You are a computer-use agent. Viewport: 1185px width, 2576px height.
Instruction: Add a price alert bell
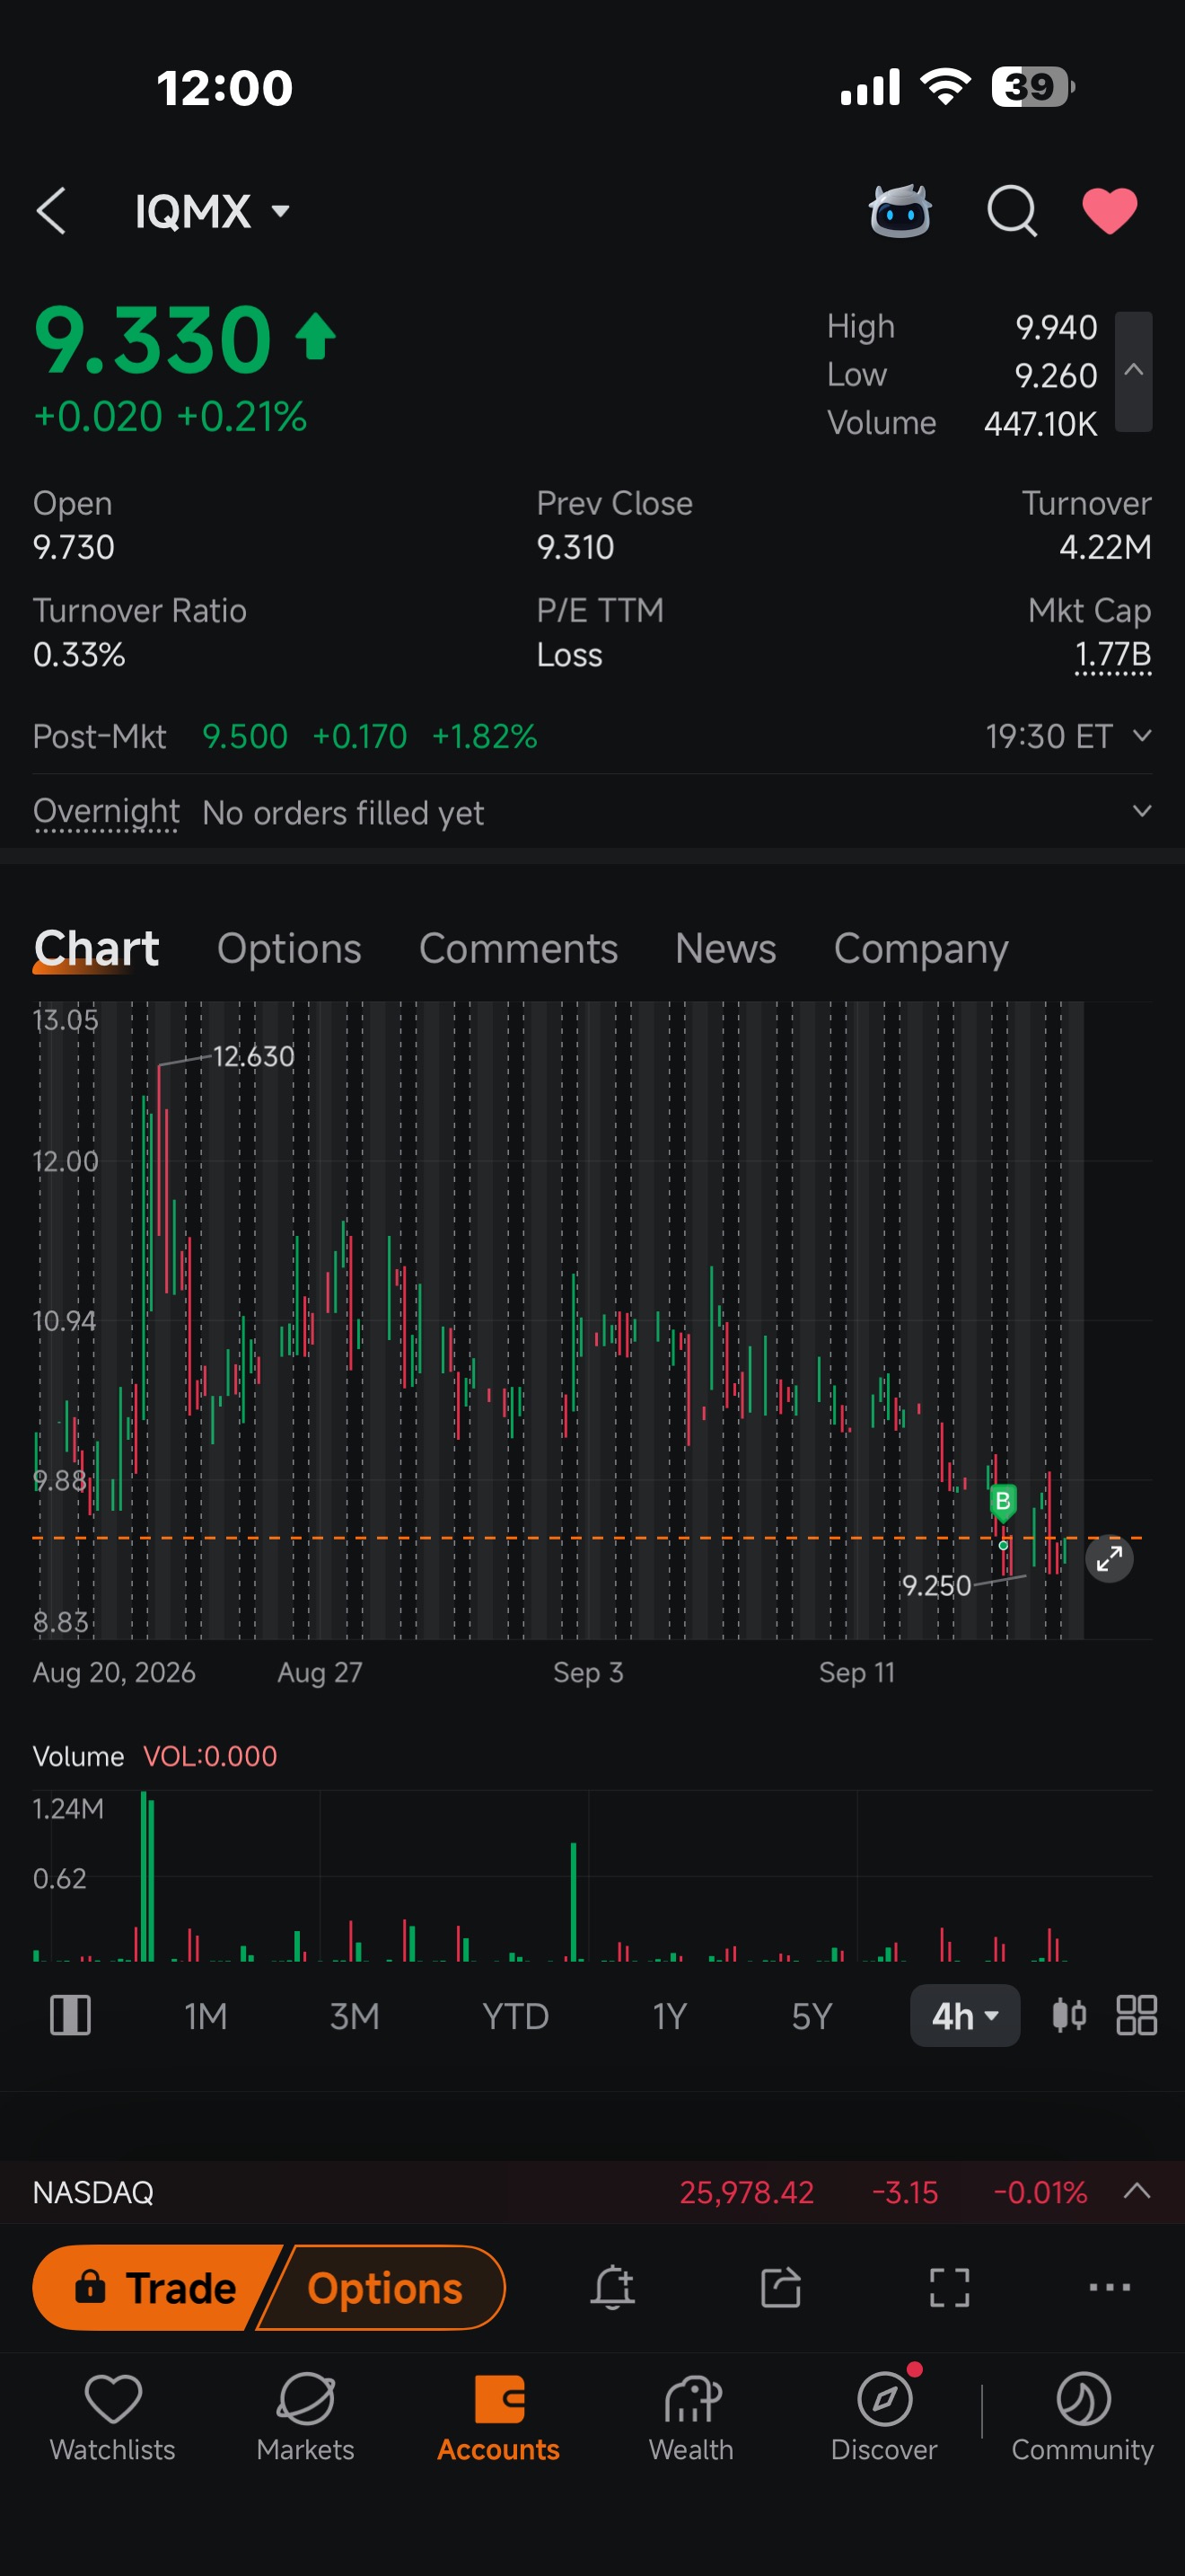click(x=612, y=2287)
